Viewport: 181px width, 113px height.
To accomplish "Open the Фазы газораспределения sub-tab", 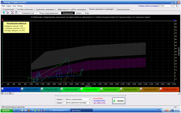I will 49,13.
